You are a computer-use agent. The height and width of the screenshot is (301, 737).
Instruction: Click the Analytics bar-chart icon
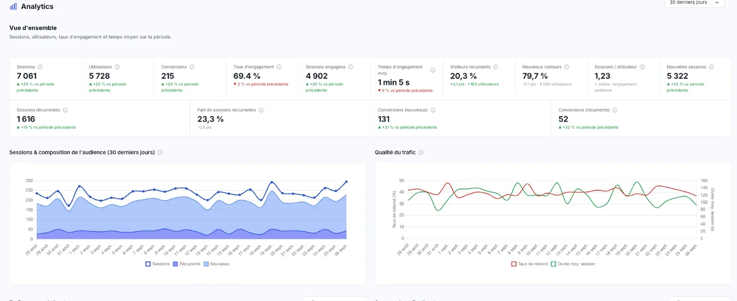click(x=13, y=7)
